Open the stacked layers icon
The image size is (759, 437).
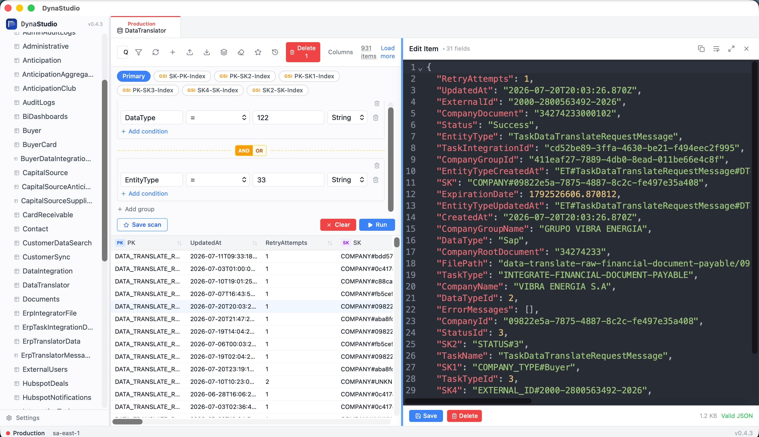pos(224,52)
